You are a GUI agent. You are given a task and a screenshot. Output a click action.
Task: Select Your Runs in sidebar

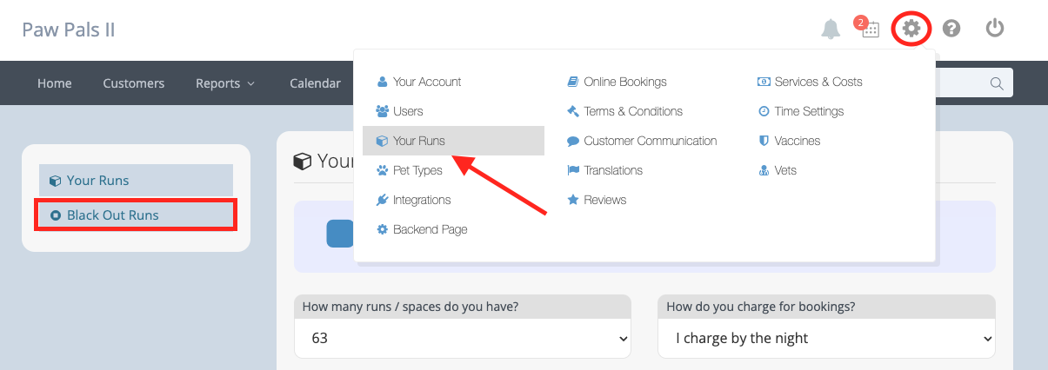(x=136, y=180)
